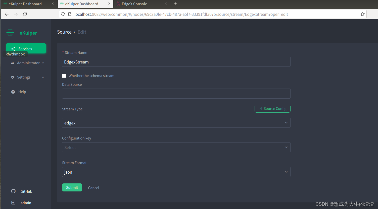Cancel the stream editing
The image size is (378, 209).
coord(93,188)
